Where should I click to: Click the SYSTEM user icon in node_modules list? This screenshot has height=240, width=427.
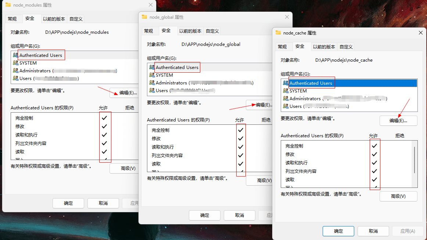15,63
